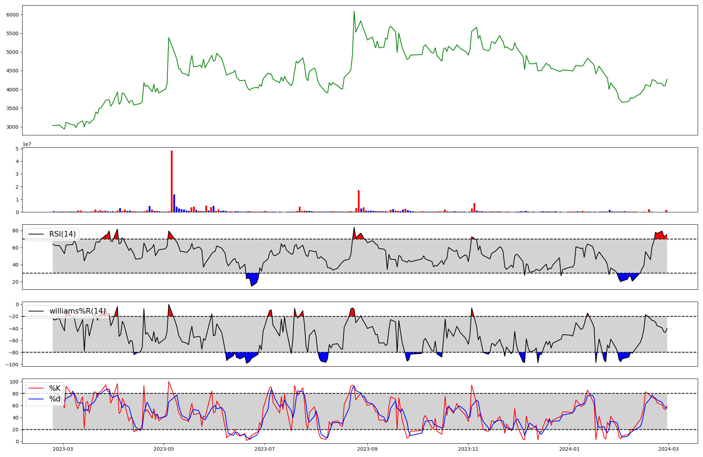Click the williams%R(14) legend label
This screenshot has height=457, width=703.
coord(77,311)
